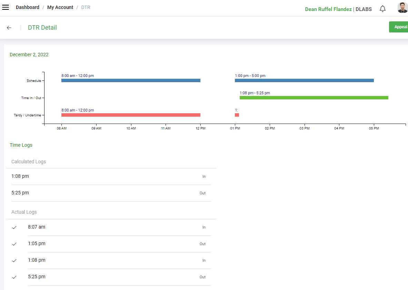Screen dimensions: 408x290
Task: Click checkmark beside 1:08 pm actual log
Action: click(14, 261)
